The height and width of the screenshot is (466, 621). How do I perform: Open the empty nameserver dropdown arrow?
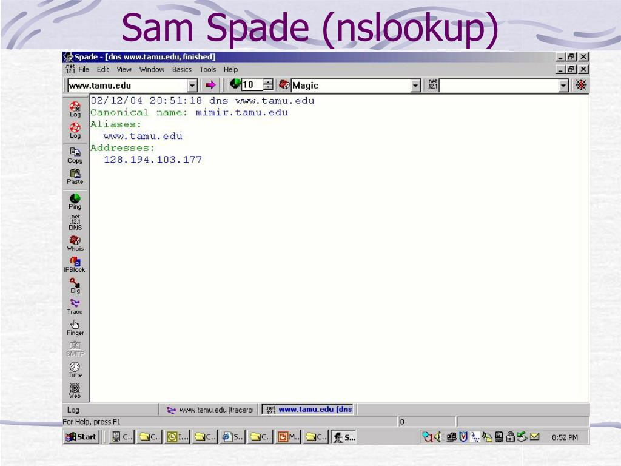point(563,85)
